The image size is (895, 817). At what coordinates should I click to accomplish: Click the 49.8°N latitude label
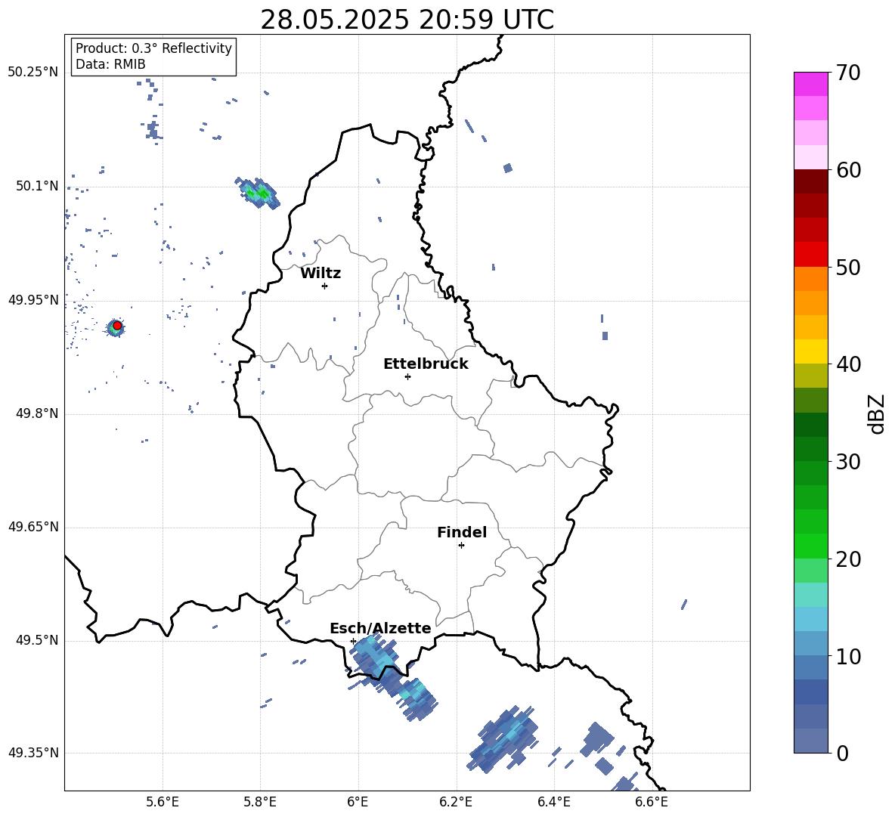37,413
